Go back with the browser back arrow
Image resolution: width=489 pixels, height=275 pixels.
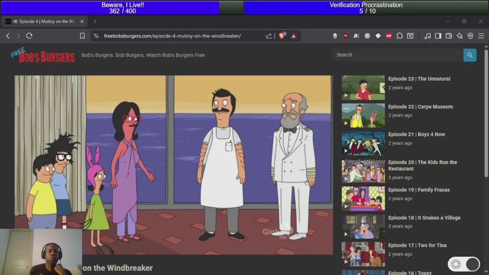[x=8, y=36]
